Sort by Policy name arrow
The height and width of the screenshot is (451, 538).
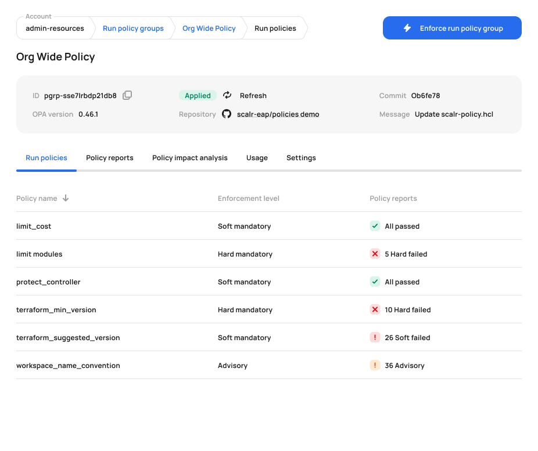pos(66,198)
